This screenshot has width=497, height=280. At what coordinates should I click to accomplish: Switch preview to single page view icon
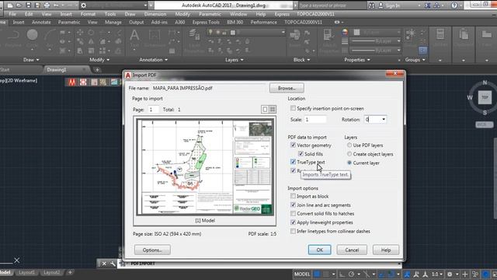point(265,110)
